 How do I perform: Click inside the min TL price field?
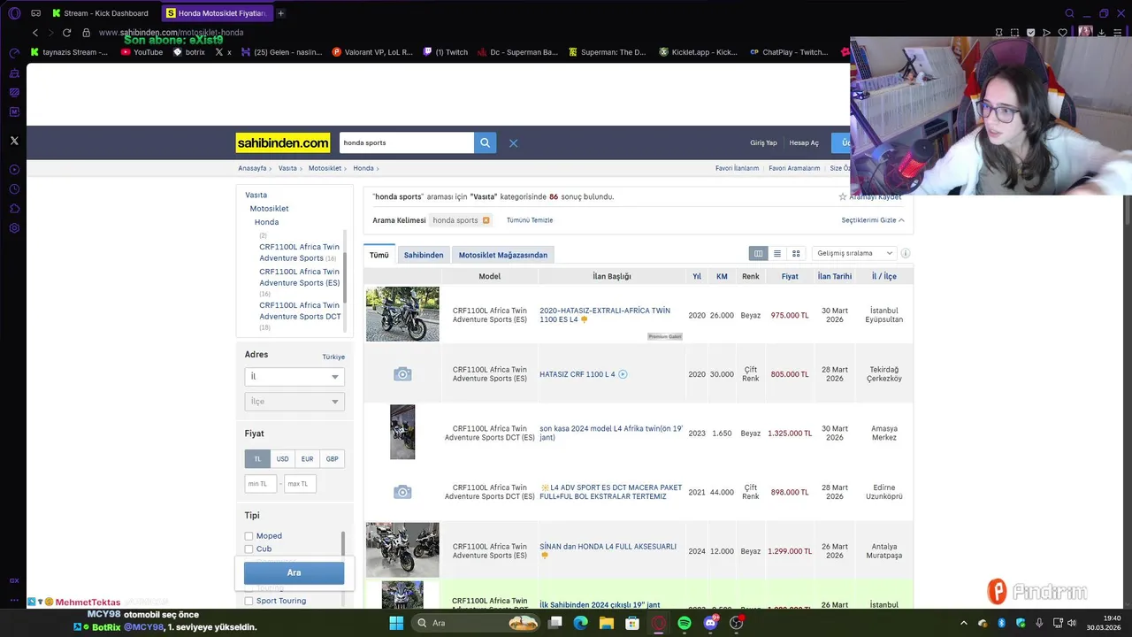[261, 484]
